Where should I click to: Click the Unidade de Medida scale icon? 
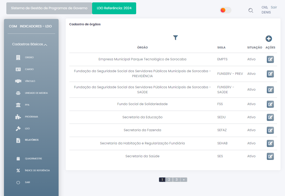pos(18,93)
